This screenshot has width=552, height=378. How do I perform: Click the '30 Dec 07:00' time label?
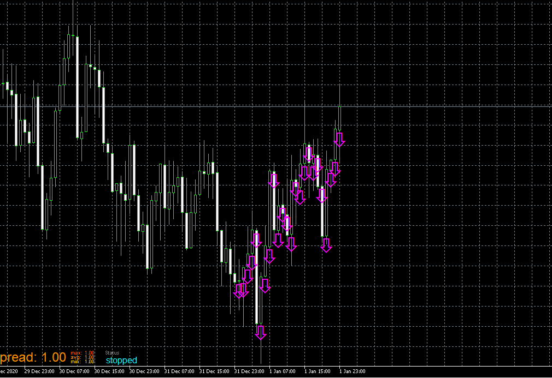pos(74,371)
